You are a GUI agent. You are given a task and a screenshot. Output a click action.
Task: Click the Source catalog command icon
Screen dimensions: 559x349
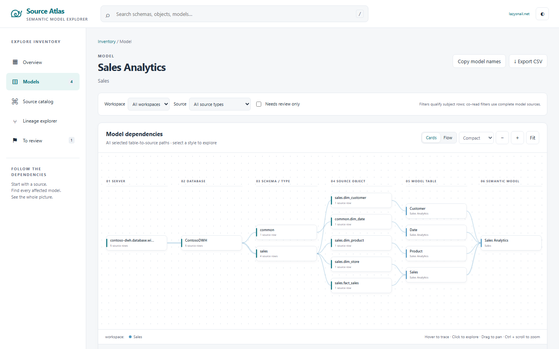click(x=15, y=102)
